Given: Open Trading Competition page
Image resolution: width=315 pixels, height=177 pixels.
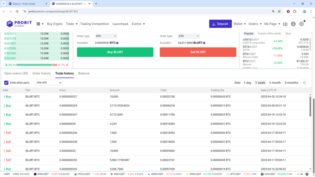Looking at the screenshot, I should click(x=94, y=24).
